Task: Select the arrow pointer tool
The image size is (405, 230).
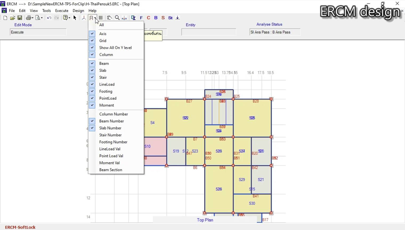Action: [x=75, y=18]
